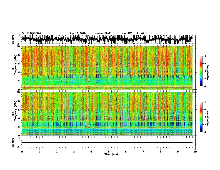220x170 pixels.
Task: Click the "ch.1(V)" waveform axis label
Action: coord(13,39)
